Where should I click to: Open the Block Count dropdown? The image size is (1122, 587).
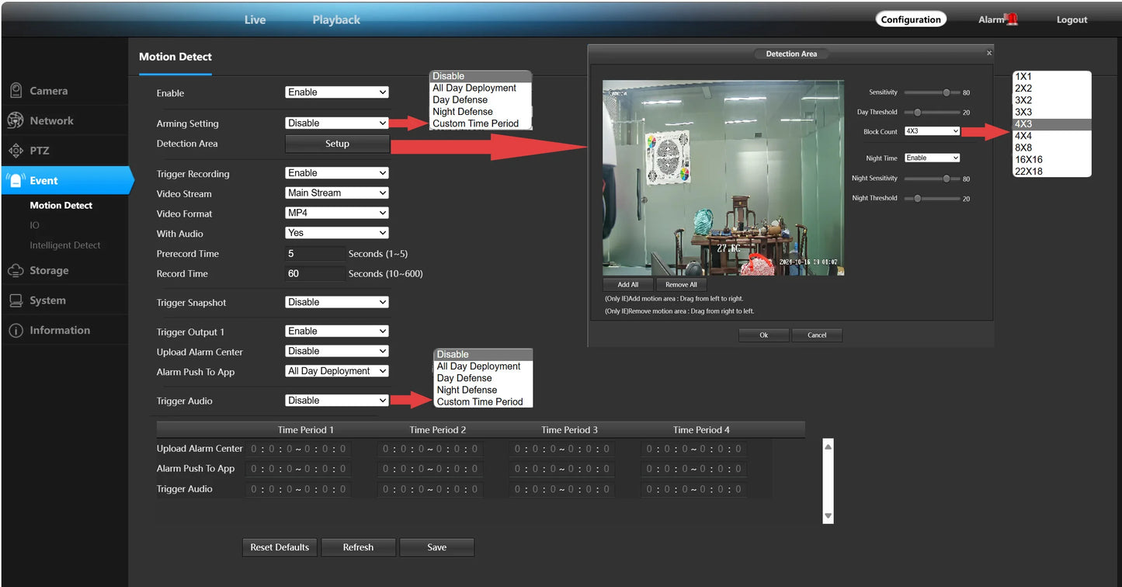[x=932, y=131]
